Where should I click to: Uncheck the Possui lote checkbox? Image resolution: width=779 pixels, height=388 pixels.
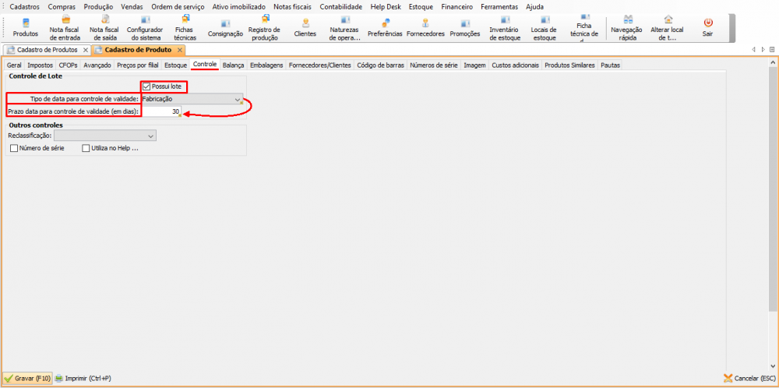click(146, 86)
